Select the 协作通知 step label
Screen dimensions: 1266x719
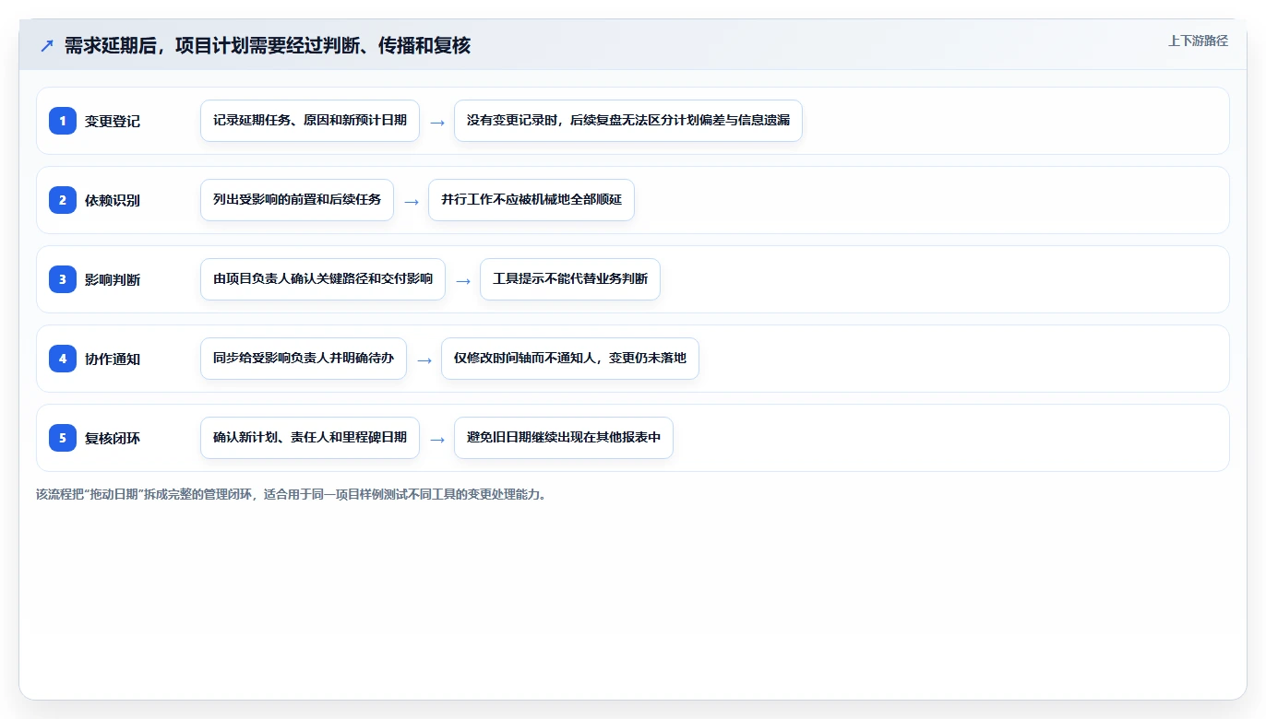coord(113,359)
